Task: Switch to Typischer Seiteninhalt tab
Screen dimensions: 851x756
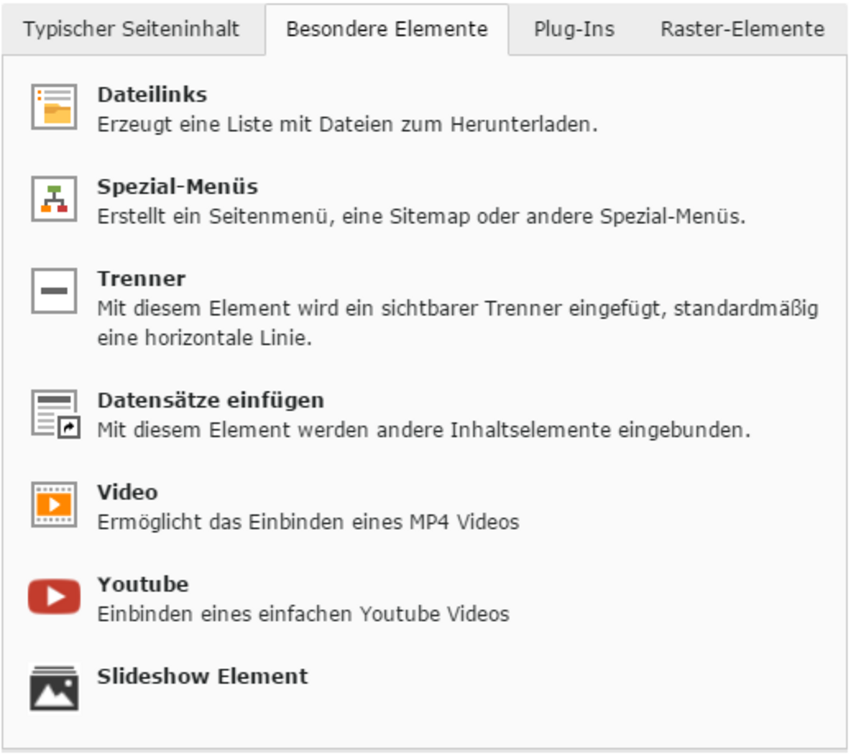Action: click(x=131, y=29)
